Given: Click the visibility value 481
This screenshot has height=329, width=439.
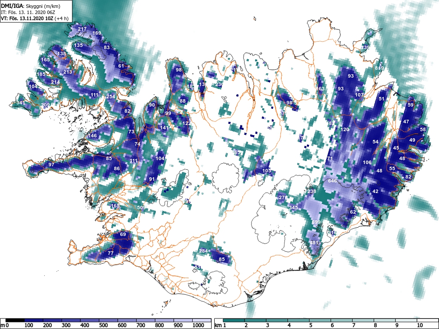Looking at the screenshot, I should coord(314,243).
